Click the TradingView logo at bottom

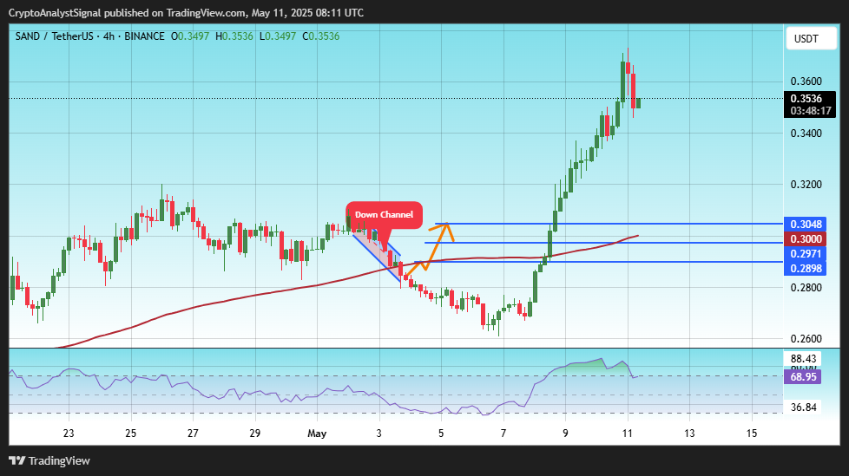pos(49,461)
